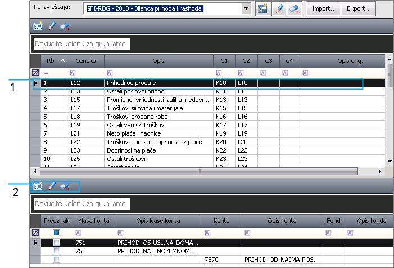Click the Fond column header

pos(334,221)
